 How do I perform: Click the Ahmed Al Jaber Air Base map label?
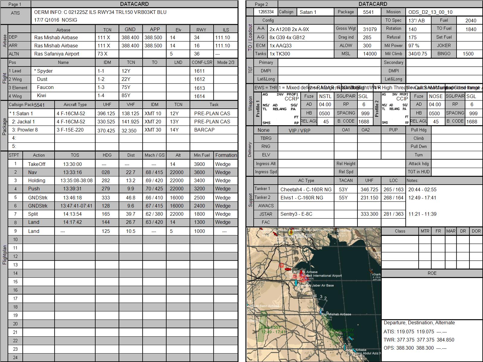coord(316,285)
